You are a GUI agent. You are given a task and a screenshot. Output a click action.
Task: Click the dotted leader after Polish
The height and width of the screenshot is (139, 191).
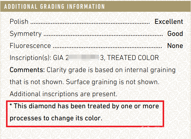pos(90,23)
